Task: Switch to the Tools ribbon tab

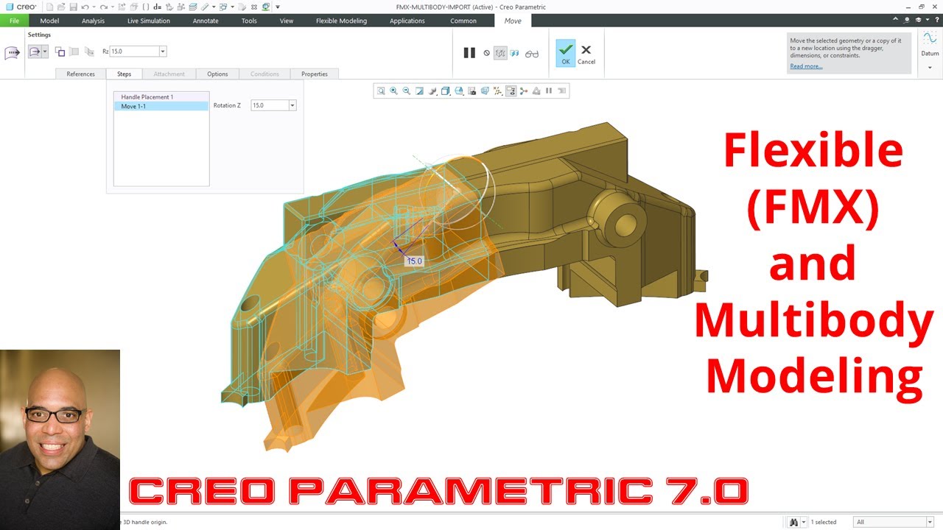Action: 249,21
